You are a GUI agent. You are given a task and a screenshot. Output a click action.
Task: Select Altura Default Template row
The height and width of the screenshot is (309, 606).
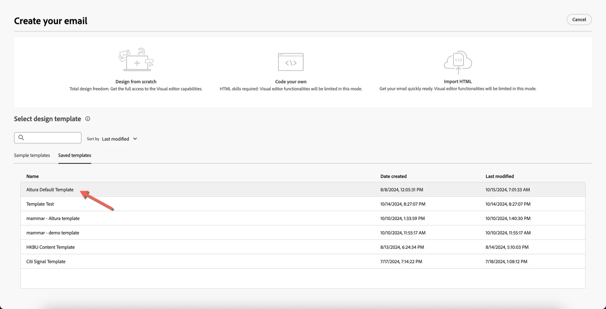(303, 189)
